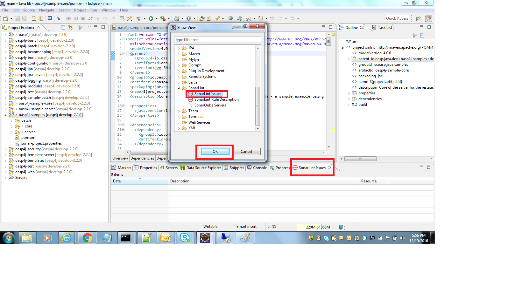Expand the dependencies node in Outline

tap(349, 99)
